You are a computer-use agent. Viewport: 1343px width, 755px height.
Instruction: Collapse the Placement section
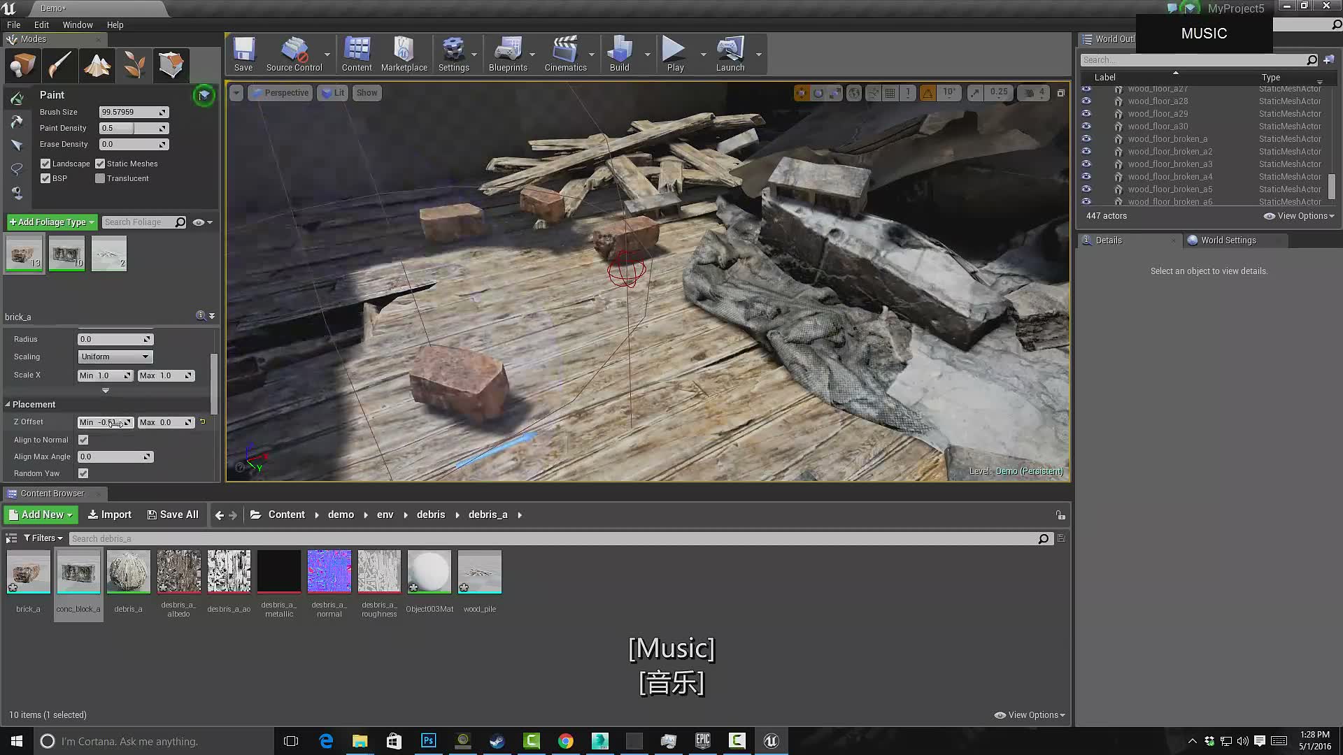click(8, 405)
